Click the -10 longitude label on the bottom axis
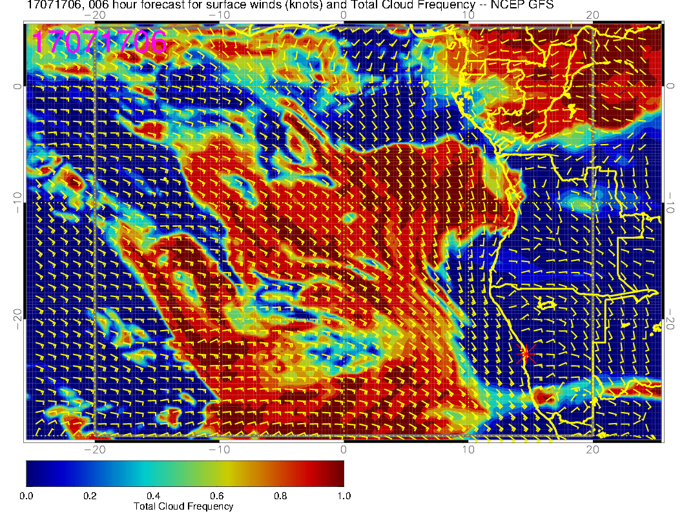Viewport: 682px width, 527px height. (x=219, y=449)
